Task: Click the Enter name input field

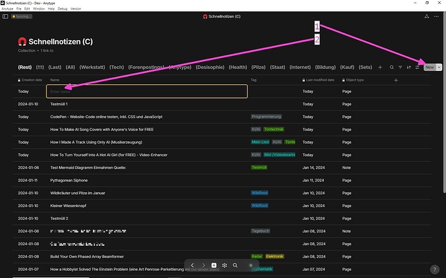Action: pyautogui.click(x=147, y=92)
